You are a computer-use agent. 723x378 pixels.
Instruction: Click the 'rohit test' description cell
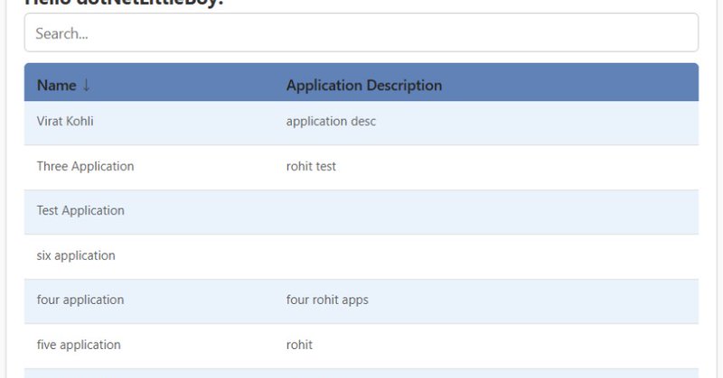(311, 166)
